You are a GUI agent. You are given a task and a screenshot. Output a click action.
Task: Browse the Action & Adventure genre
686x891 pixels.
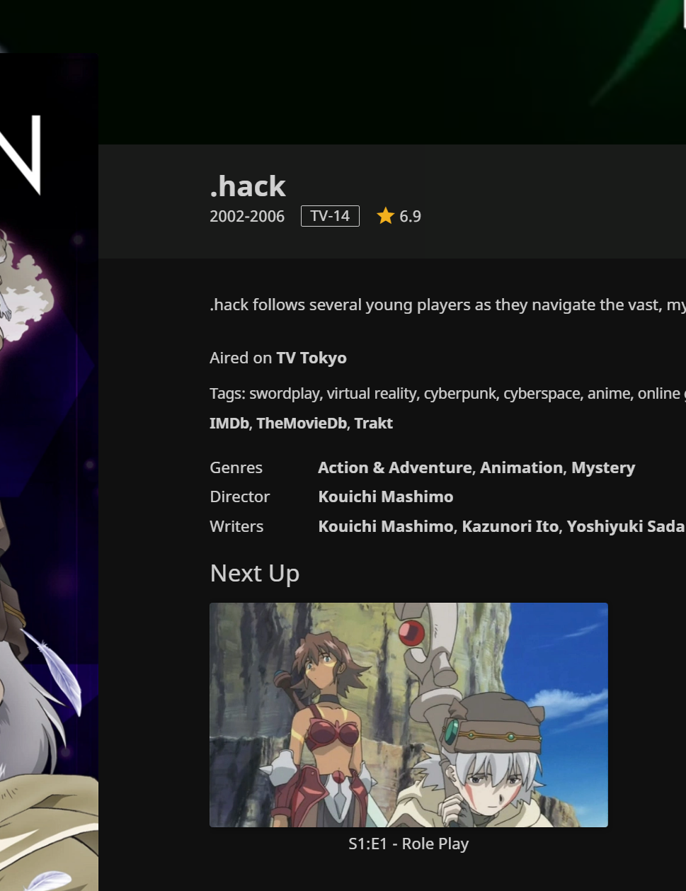394,467
